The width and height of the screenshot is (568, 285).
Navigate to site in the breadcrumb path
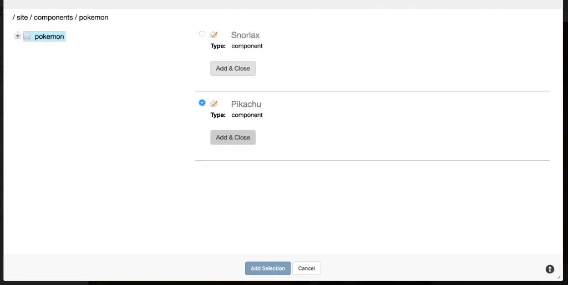click(22, 17)
